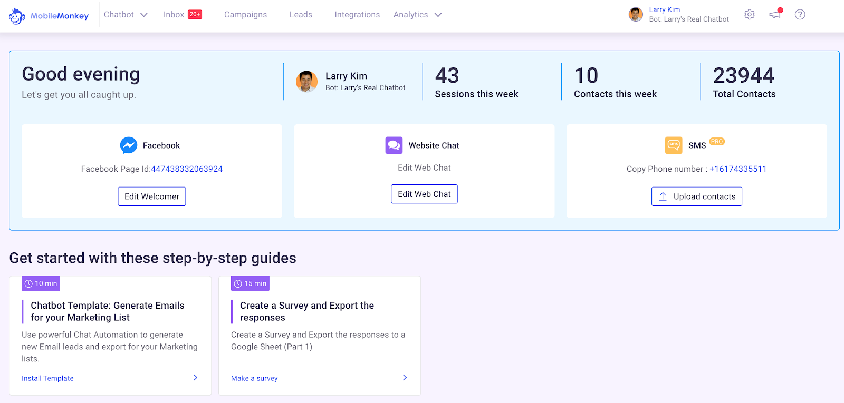Click the 10 min duration badge
Image resolution: width=844 pixels, height=403 pixels.
click(x=41, y=283)
